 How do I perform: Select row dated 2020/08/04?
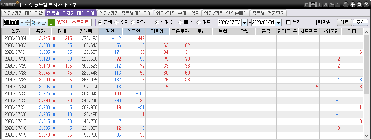point(182,39)
